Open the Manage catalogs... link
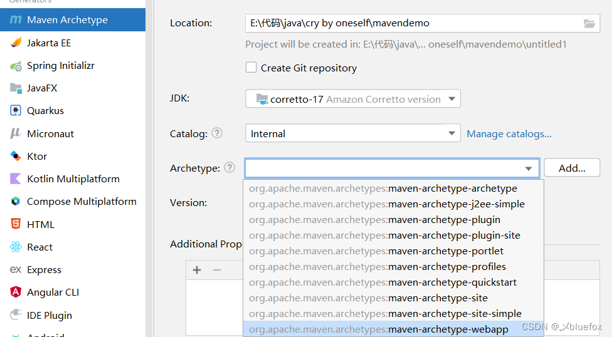This screenshot has height=337, width=612. click(509, 134)
